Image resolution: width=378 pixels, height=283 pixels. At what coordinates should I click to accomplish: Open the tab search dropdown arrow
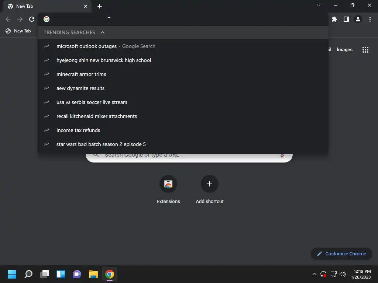coord(319,5)
